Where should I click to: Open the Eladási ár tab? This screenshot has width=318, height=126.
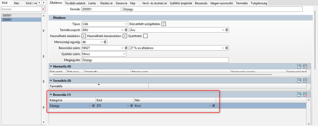(106, 3)
